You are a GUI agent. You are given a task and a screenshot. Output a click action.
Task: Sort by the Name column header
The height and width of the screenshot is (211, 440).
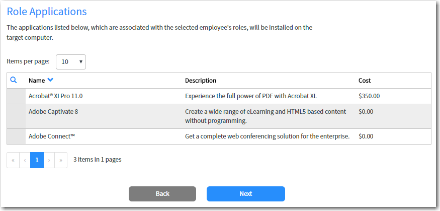[x=37, y=81]
